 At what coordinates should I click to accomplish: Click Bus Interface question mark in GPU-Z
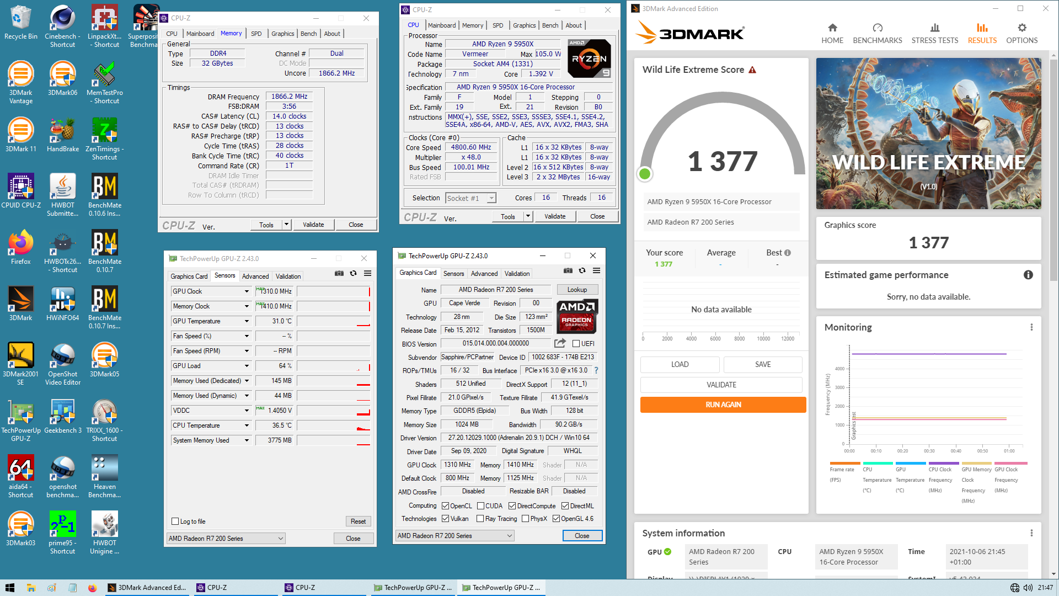click(x=596, y=370)
